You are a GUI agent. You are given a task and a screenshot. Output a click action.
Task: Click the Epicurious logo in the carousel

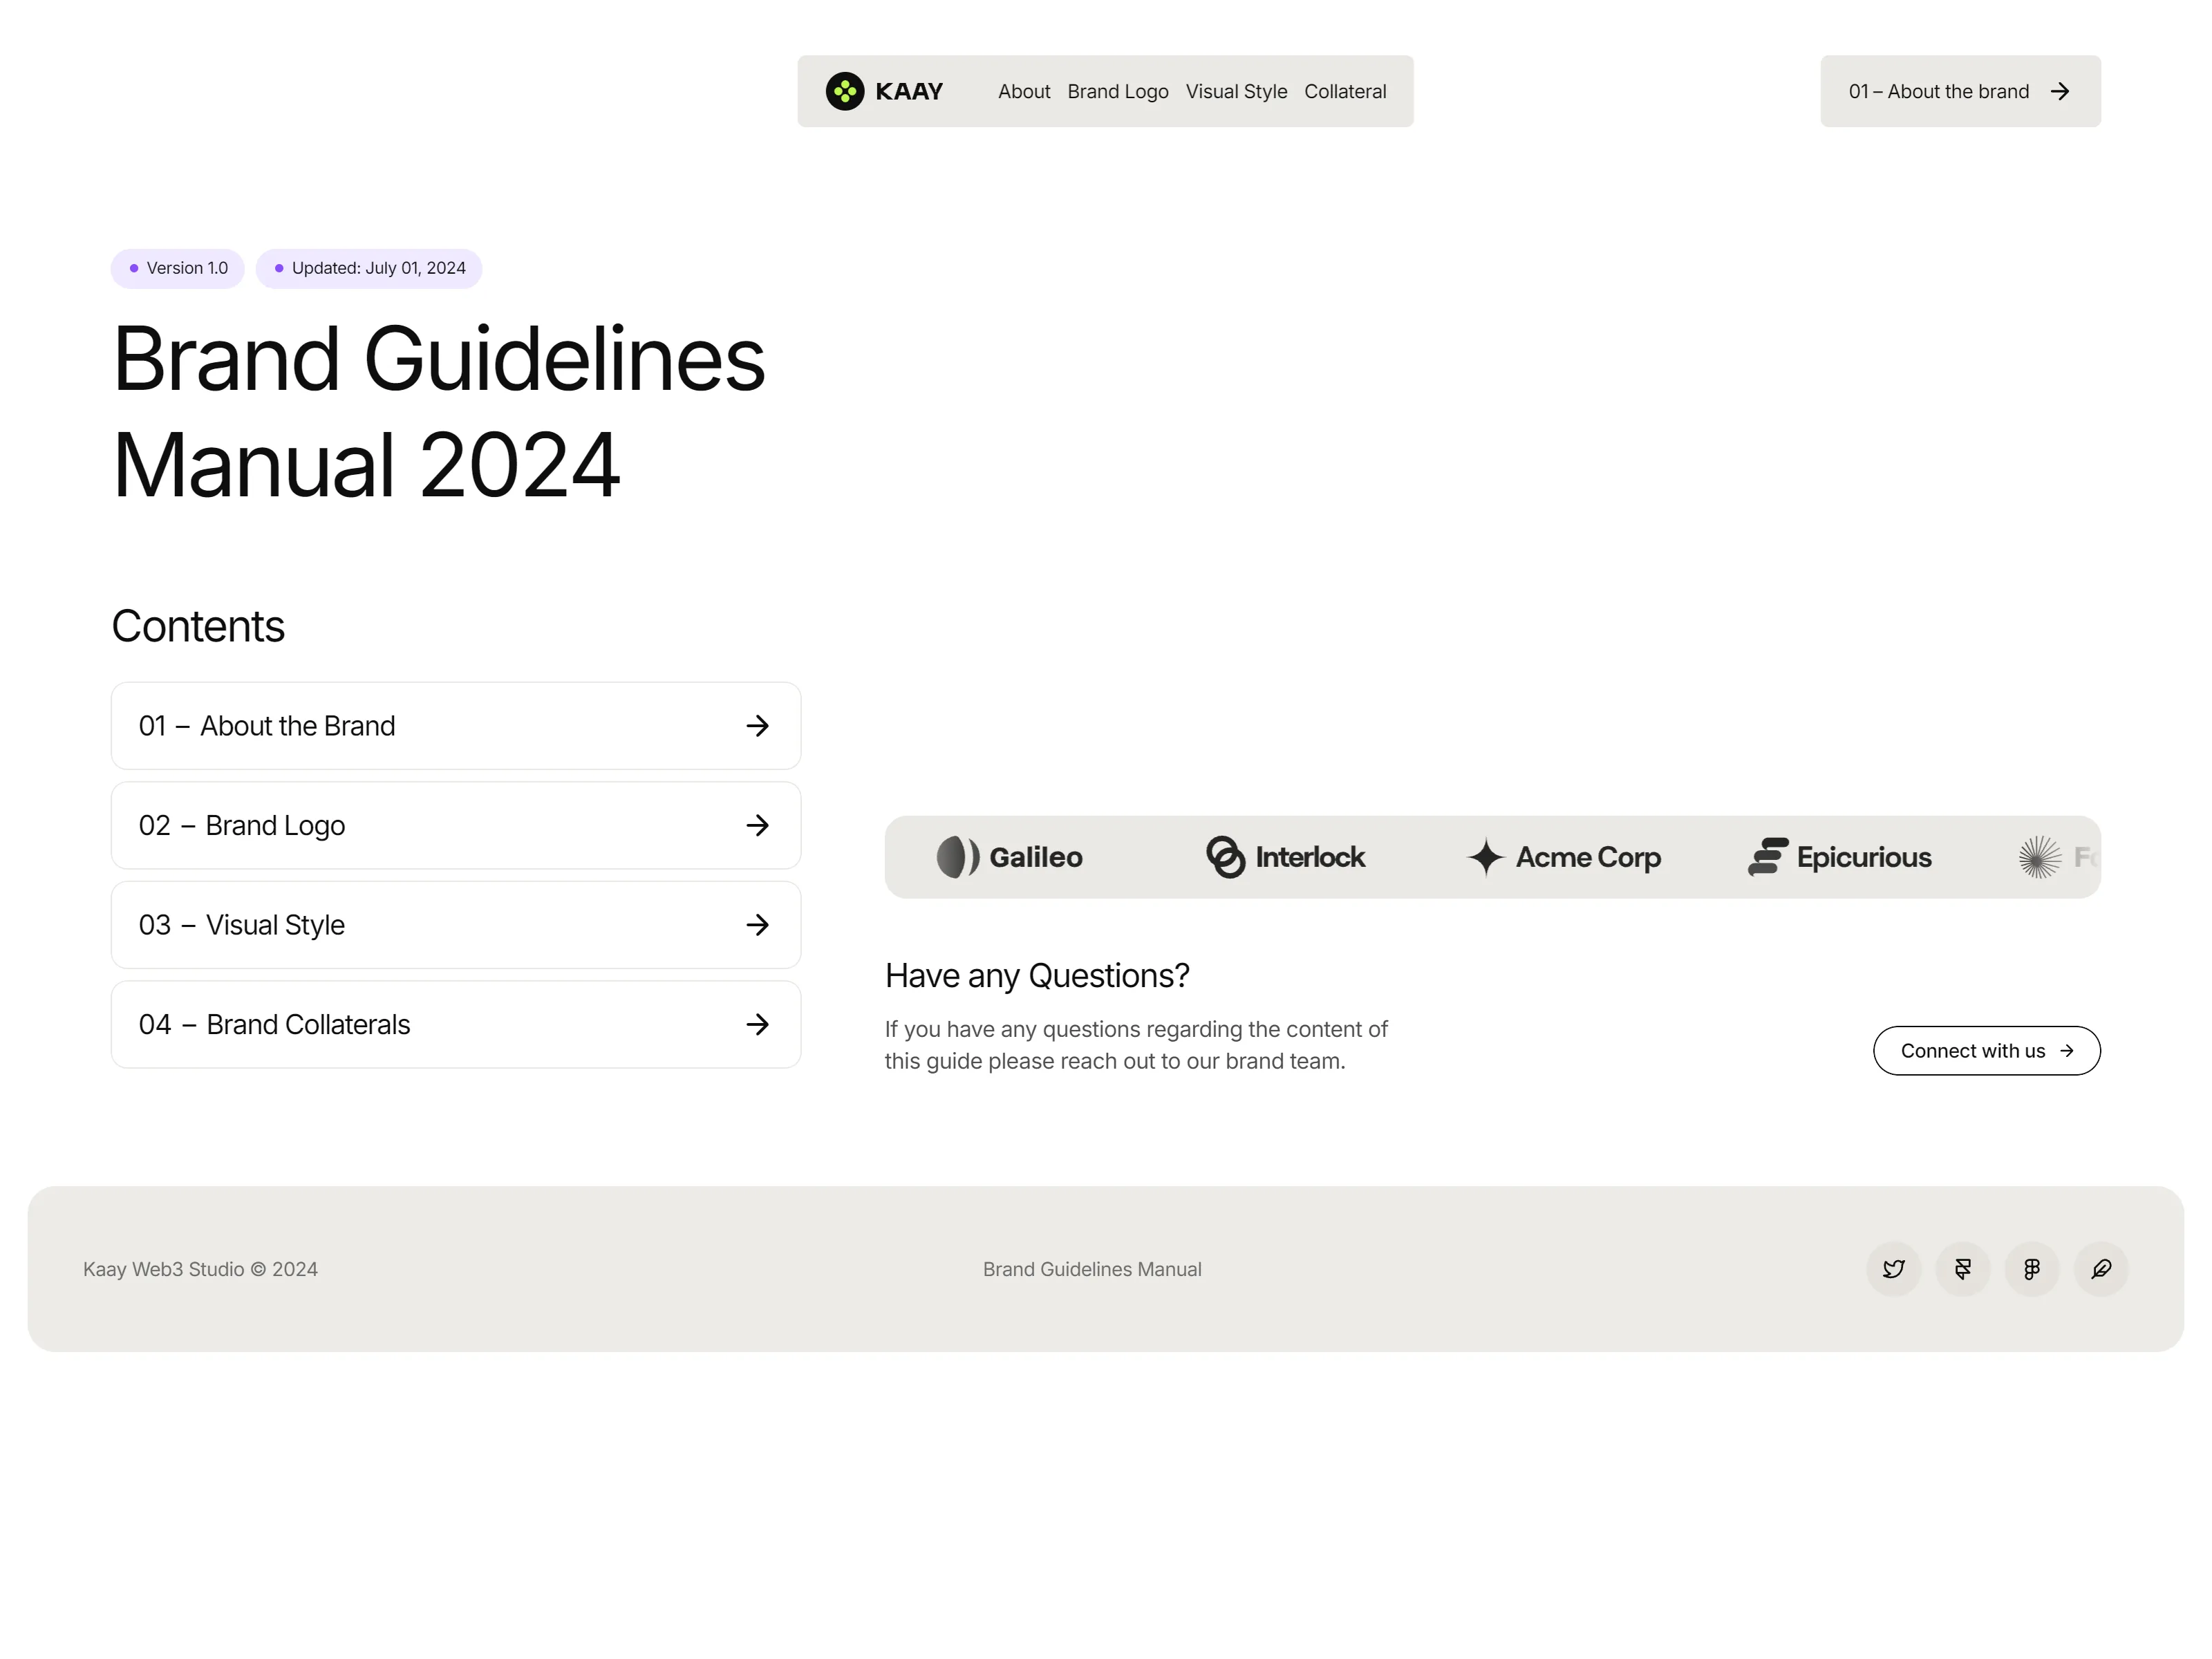[1839, 857]
